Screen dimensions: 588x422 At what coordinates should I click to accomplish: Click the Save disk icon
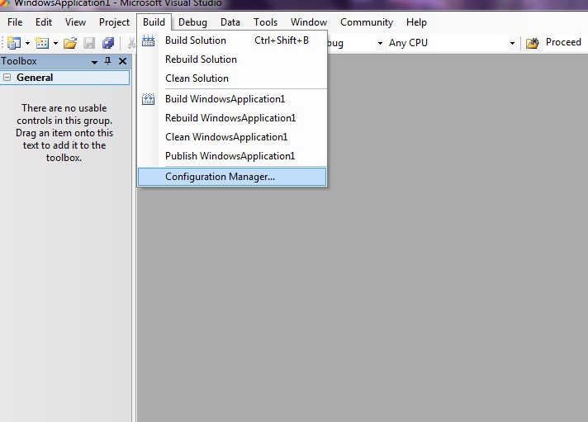coord(89,43)
